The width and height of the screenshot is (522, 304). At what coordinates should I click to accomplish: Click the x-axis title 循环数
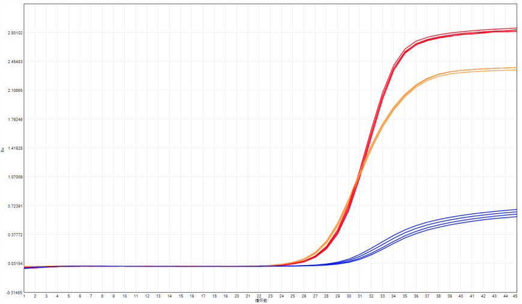coord(260,300)
